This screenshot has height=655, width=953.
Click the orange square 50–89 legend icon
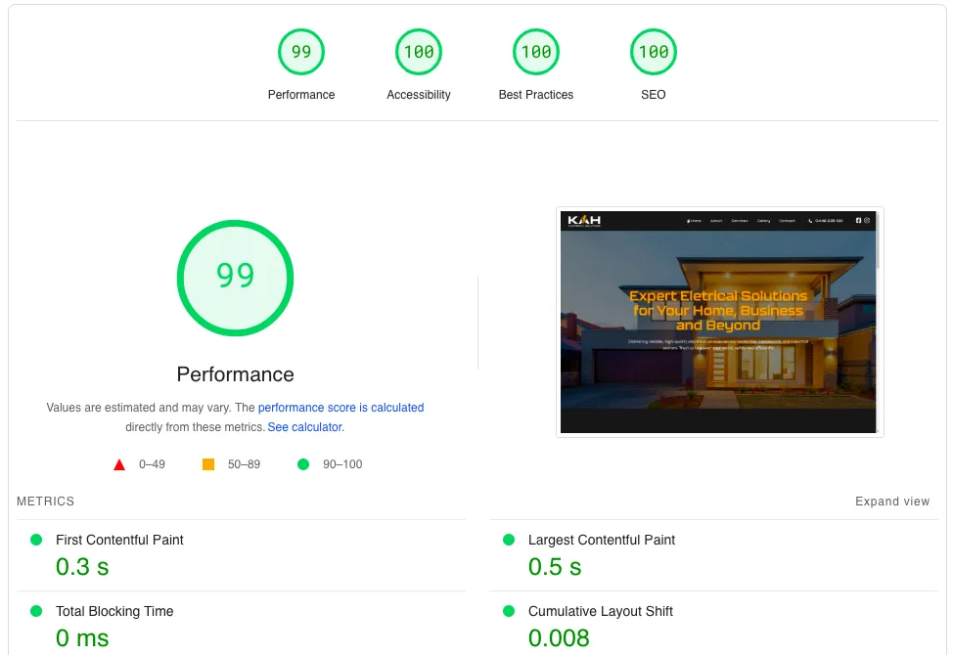click(x=208, y=464)
